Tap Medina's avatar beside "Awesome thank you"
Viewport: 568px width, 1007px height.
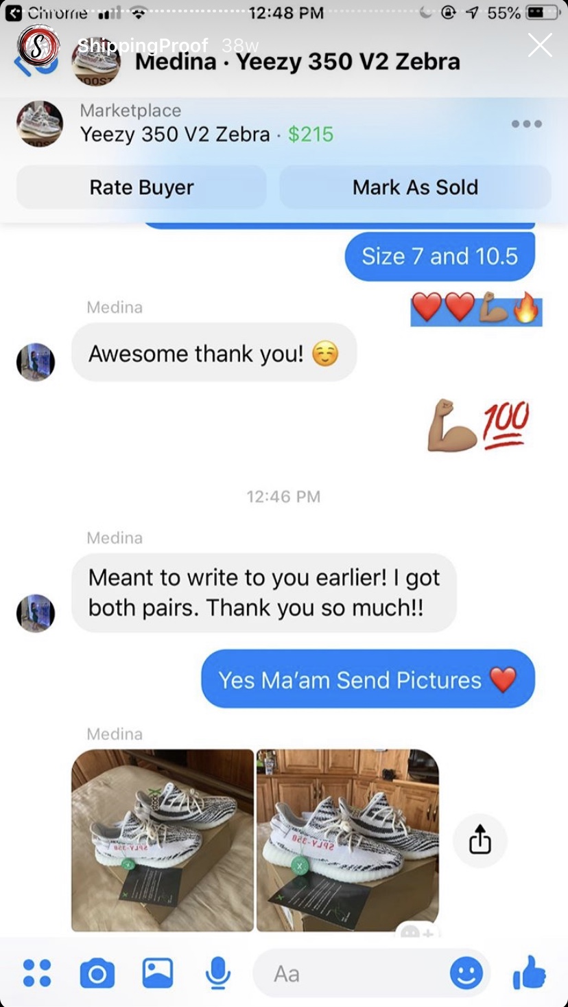click(x=36, y=362)
